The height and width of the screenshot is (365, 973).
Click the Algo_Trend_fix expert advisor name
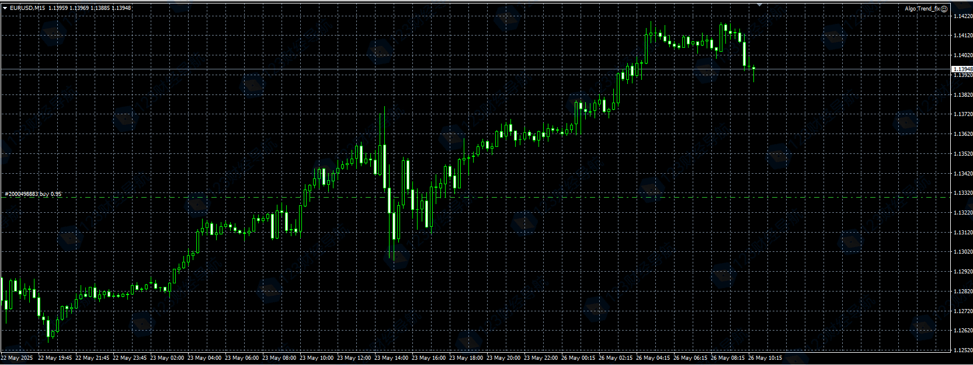(x=922, y=9)
